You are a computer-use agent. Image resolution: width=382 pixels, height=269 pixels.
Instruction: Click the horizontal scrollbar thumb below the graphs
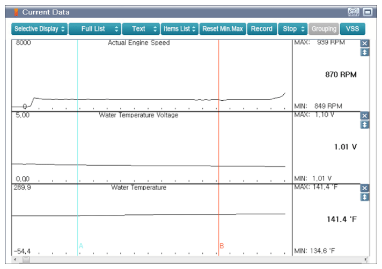[x=26, y=259]
